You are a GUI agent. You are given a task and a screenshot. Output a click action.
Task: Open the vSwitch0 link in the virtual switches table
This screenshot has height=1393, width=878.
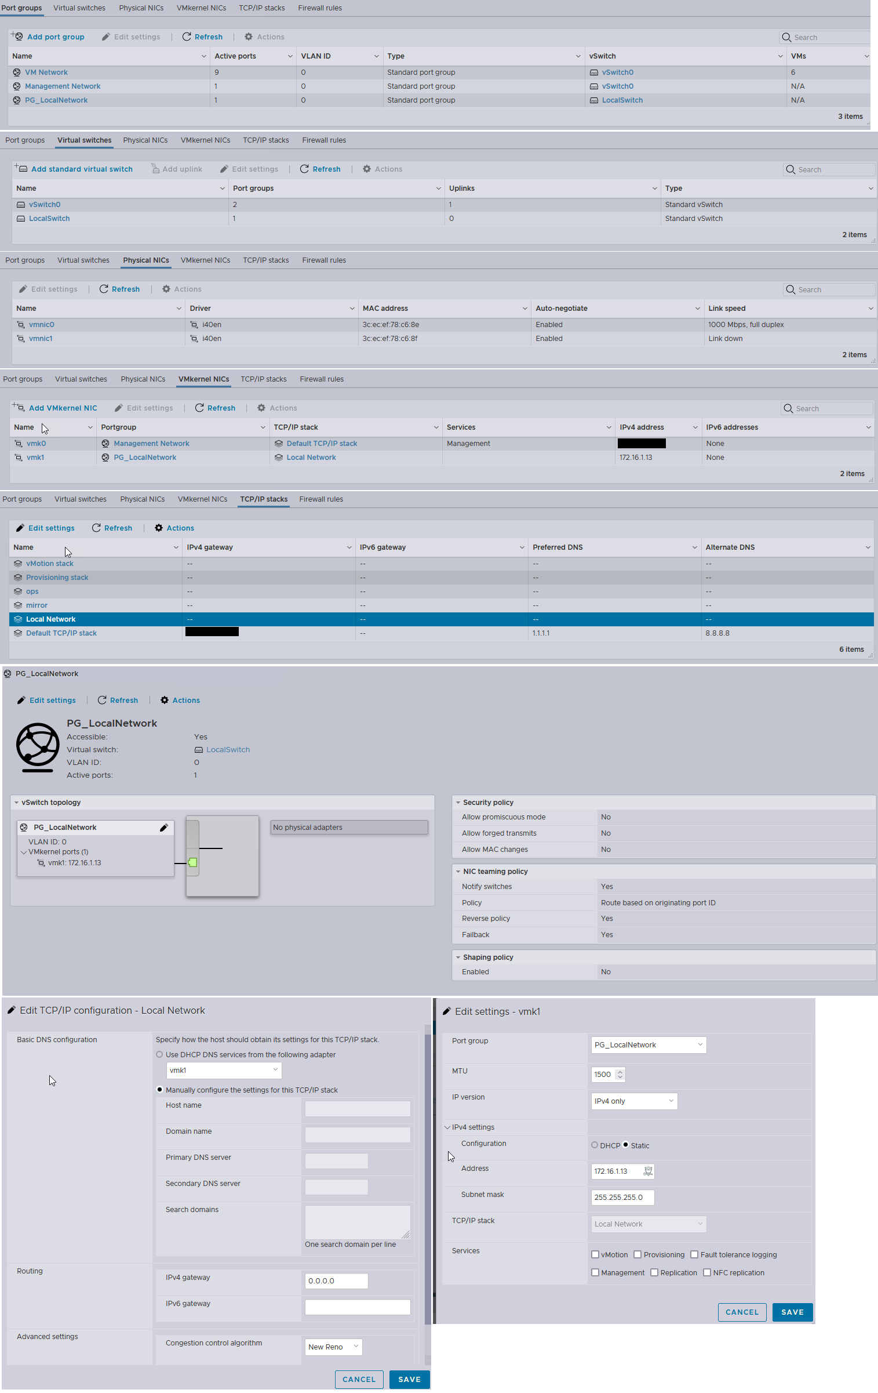pos(45,205)
